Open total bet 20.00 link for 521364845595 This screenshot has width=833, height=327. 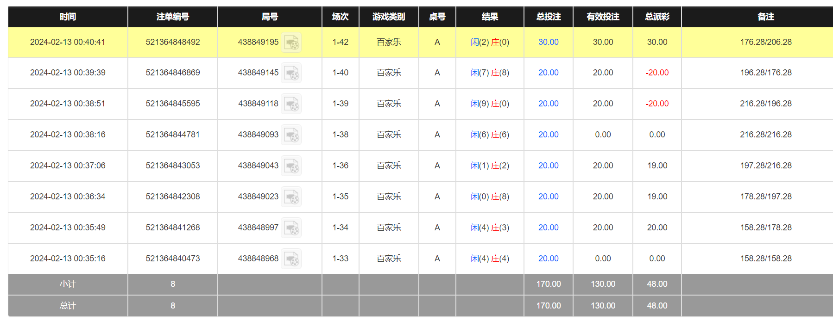[548, 104]
